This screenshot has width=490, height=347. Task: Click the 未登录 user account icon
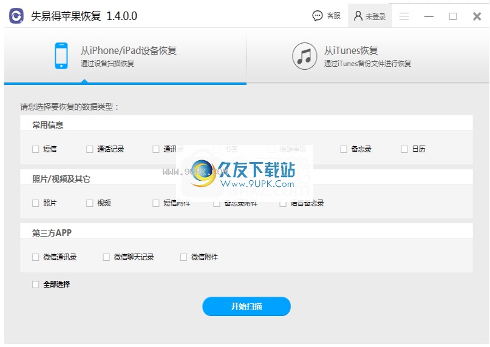358,16
